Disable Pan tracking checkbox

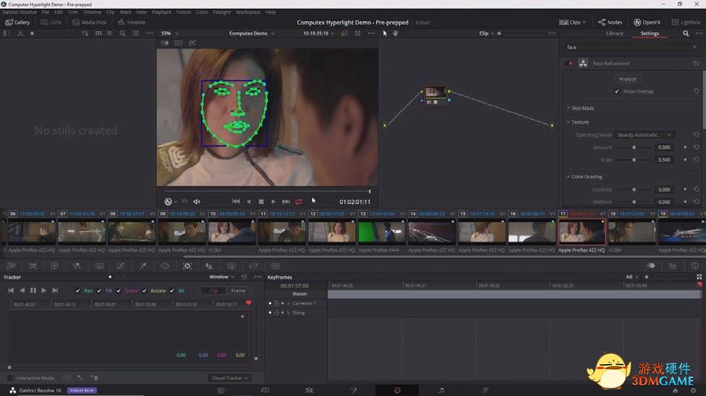78,290
